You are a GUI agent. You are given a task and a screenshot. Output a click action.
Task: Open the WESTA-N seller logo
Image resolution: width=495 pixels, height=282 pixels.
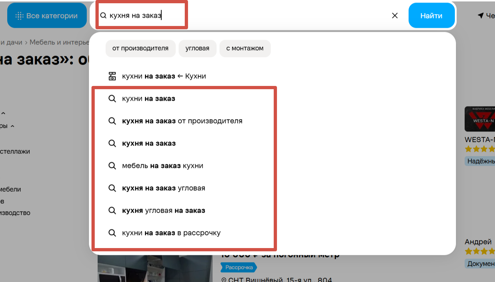coord(479,119)
